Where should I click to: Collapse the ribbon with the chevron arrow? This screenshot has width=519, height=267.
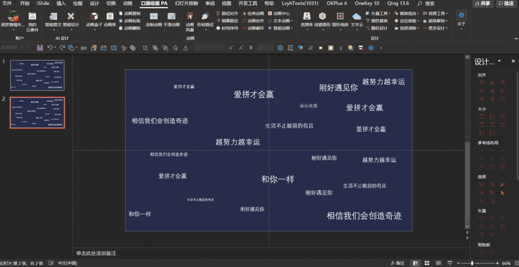click(516, 38)
